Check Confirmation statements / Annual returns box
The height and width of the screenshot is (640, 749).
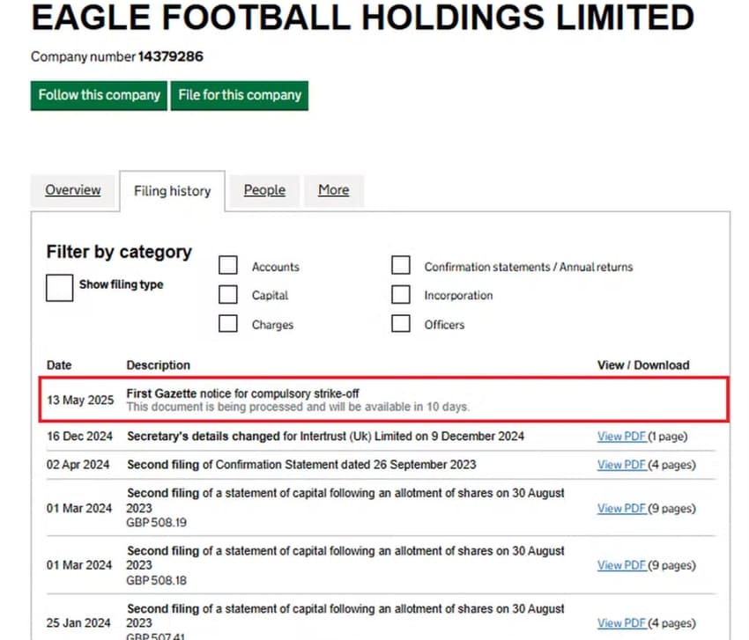coord(401,266)
